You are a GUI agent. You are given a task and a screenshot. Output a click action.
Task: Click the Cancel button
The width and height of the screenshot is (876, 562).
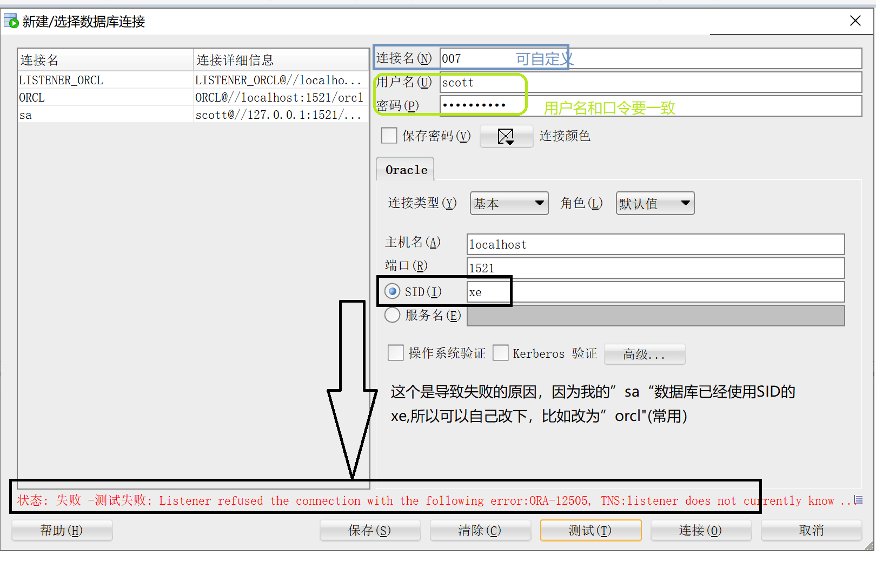[x=811, y=530]
